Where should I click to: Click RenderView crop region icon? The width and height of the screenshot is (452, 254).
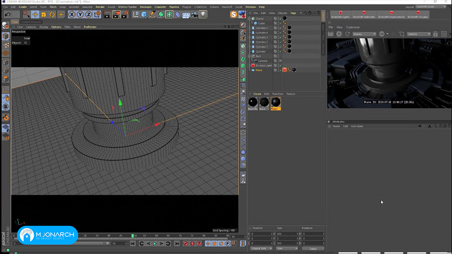click(x=402, y=34)
